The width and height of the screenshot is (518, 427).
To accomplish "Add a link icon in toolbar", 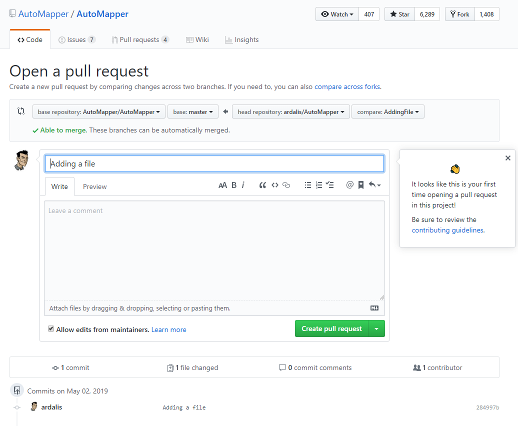I will [x=286, y=185].
